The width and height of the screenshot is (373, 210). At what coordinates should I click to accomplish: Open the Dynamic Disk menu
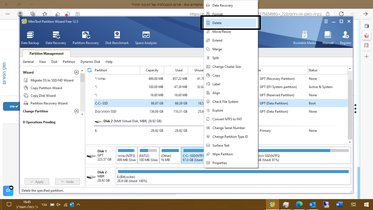90,62
